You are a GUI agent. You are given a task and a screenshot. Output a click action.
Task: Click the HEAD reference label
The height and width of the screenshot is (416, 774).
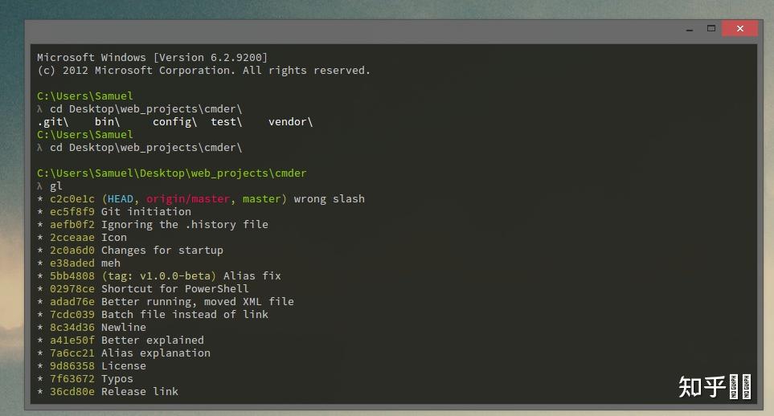tap(121, 199)
